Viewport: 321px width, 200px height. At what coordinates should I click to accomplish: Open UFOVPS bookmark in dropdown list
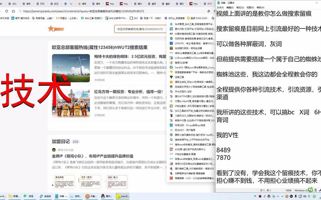[193, 44]
